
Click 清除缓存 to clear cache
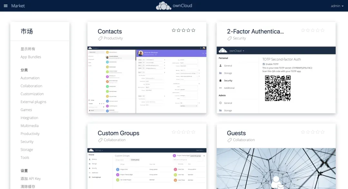pyautogui.click(x=28, y=186)
